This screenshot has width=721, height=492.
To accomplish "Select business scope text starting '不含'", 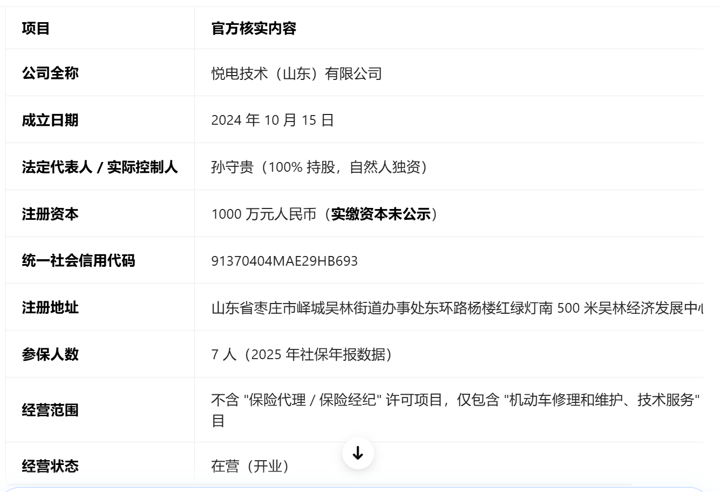I will click(x=456, y=410).
